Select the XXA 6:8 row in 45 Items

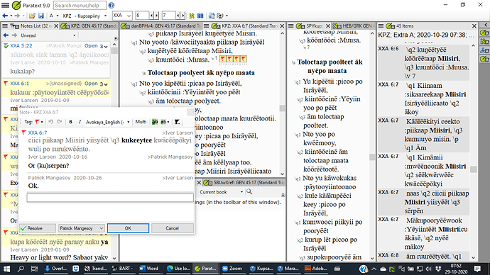click(x=423, y=256)
